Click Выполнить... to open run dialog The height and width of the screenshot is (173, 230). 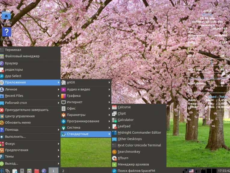(x=15, y=137)
